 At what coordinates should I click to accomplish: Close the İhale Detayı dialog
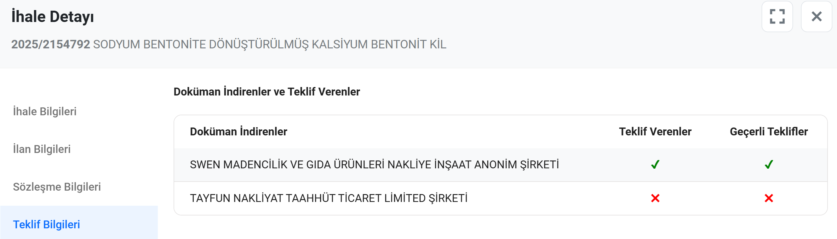point(816,17)
